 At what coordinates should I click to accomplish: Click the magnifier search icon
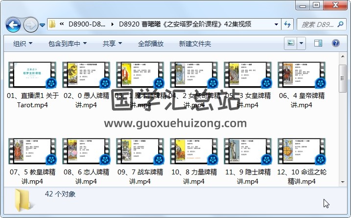pyautogui.click(x=341, y=24)
